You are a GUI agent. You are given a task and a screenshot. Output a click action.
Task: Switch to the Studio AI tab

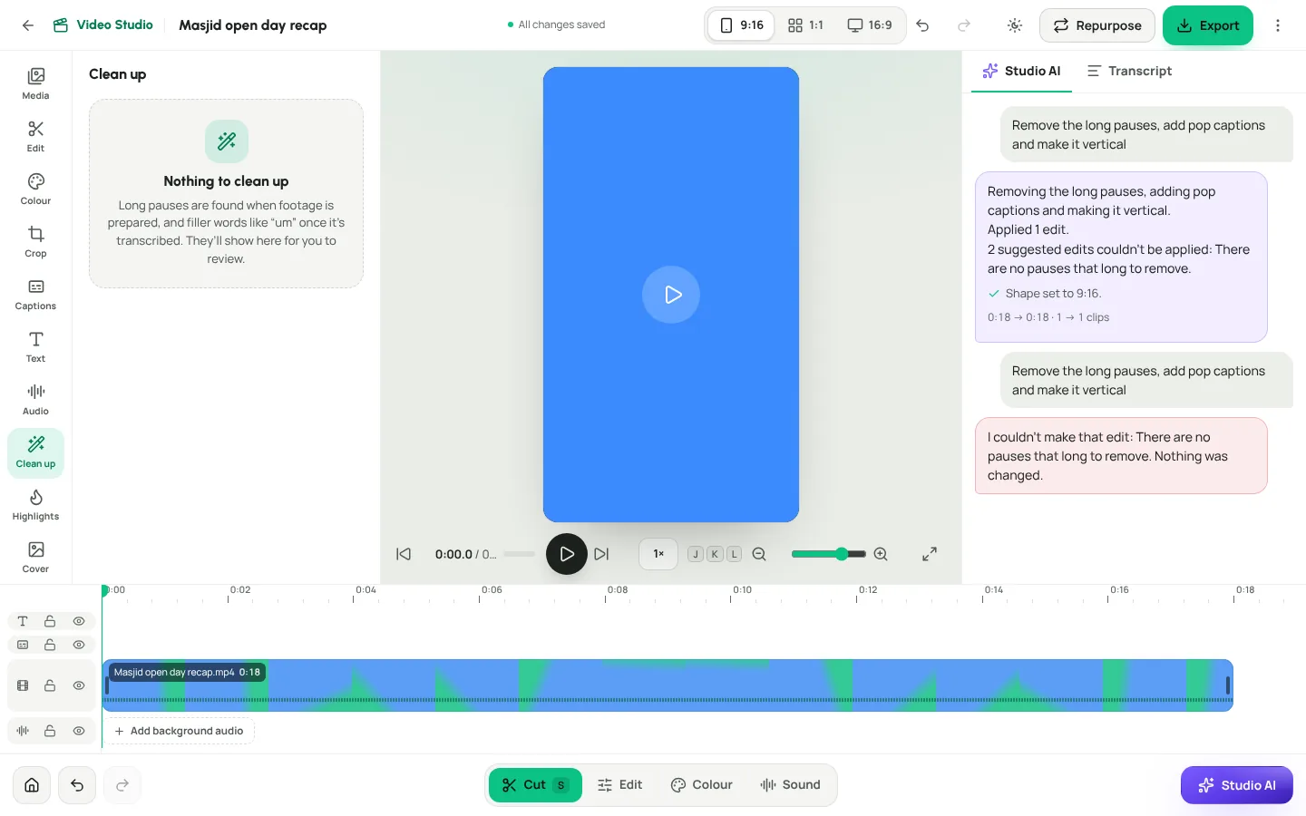(x=1021, y=71)
